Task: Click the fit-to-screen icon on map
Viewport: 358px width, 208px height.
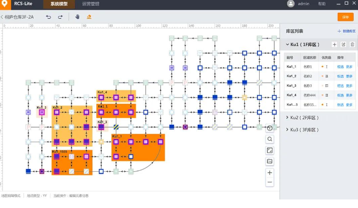Action: pos(270,150)
